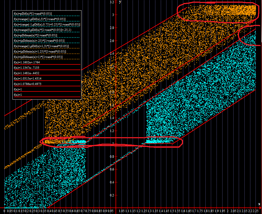The image size is (262, 214).
Task: Click the 3.2 tick on y axis
Action: [x=112, y=2]
